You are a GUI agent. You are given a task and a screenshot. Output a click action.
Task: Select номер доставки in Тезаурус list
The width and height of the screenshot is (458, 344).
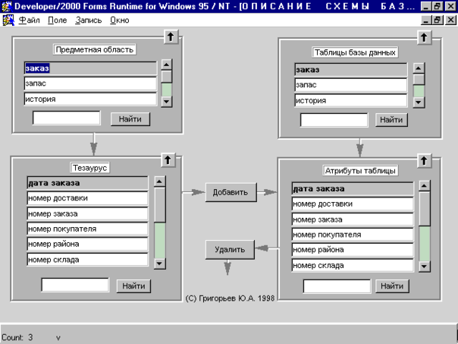point(88,198)
